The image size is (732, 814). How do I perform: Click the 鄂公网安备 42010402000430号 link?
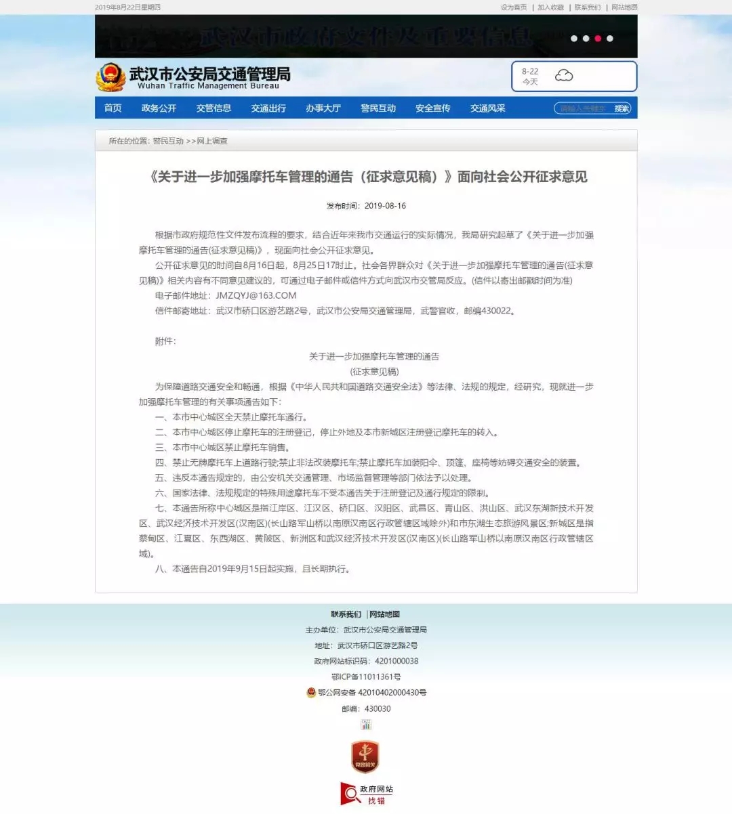372,693
